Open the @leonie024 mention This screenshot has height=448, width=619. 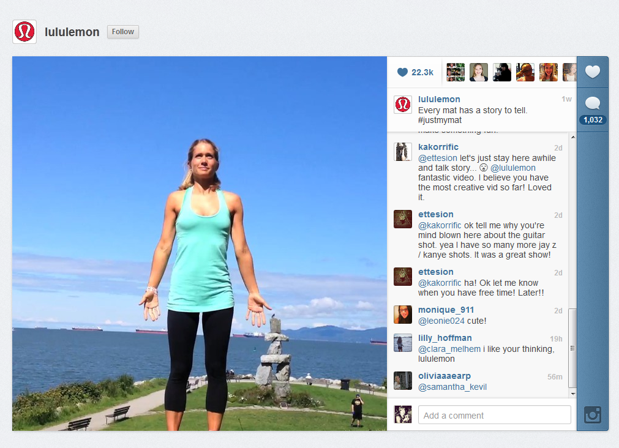[441, 321]
